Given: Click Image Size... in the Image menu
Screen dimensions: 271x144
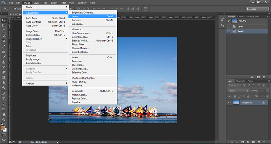Looking at the screenshot, I should pos(33,31).
